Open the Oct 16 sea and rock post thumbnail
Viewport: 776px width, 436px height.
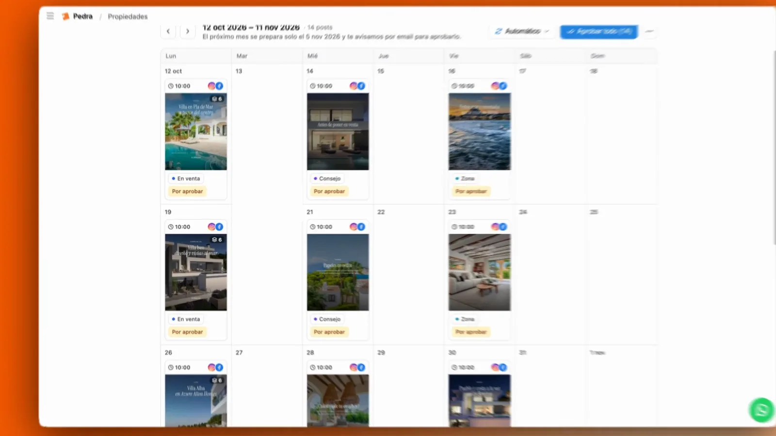pyautogui.click(x=479, y=132)
